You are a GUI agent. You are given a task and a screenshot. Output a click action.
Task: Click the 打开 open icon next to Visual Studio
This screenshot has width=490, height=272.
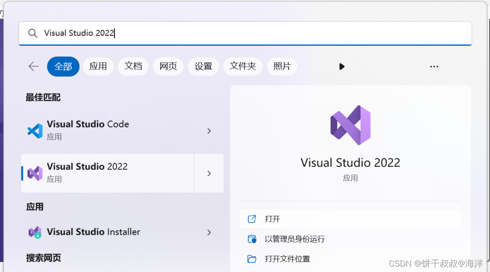[252, 219]
